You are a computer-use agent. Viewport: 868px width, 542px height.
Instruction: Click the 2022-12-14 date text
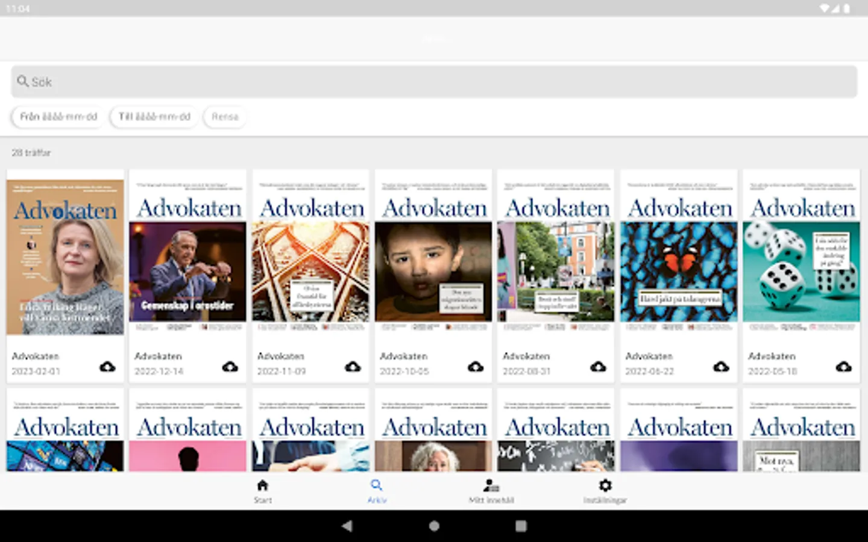159,371
